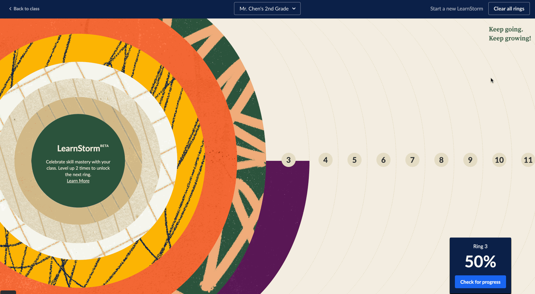Open the Learn More link
Image resolution: width=535 pixels, height=294 pixels.
(78, 181)
